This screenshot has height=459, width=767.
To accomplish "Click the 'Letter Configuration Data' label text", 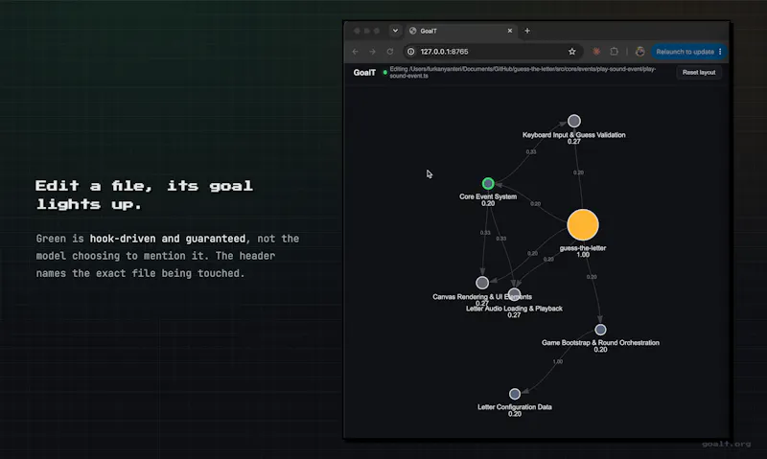I will coord(515,406).
